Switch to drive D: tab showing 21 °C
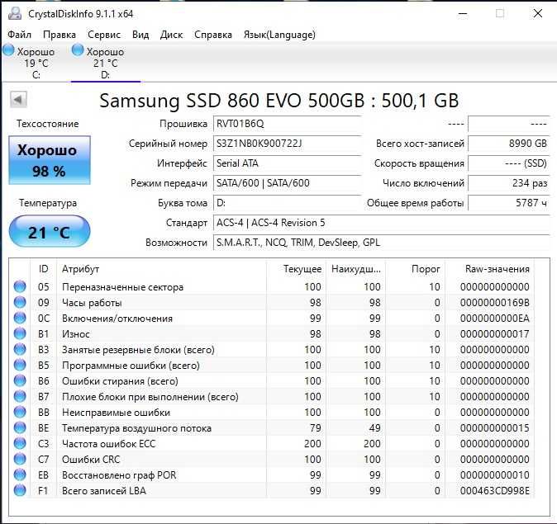This screenshot has width=557, height=524. coord(106,63)
